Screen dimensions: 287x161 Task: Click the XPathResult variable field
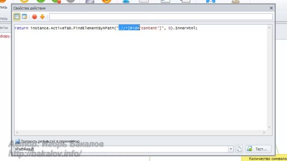tap(121, 149)
